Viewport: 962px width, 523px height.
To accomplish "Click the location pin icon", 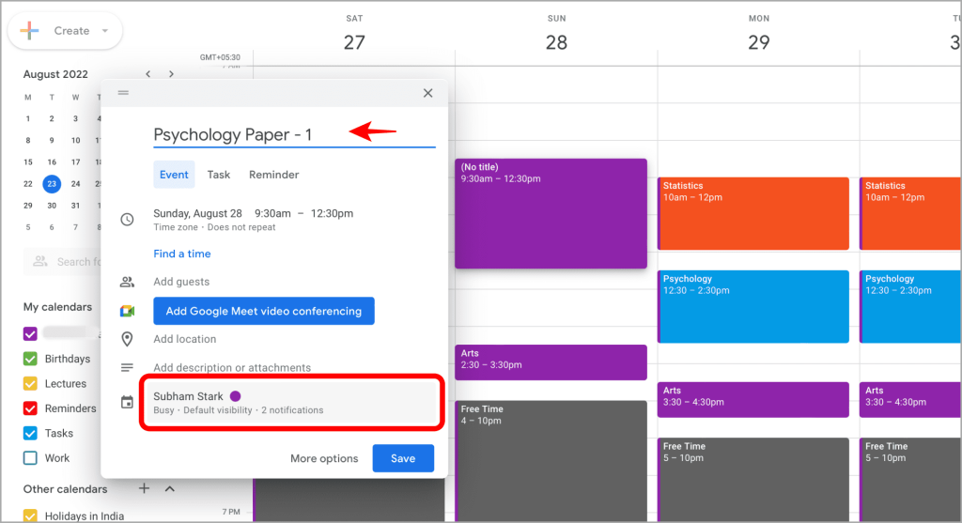I will 127,339.
